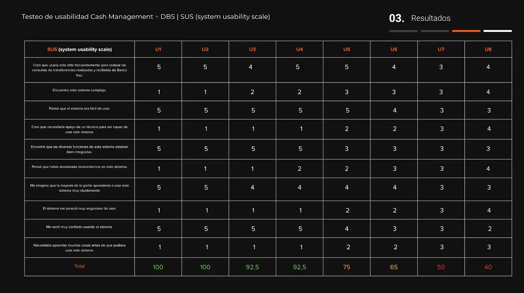
Task: Select the 'Pensé que el sistema era fácil de usar' row
Action: pos(79,109)
